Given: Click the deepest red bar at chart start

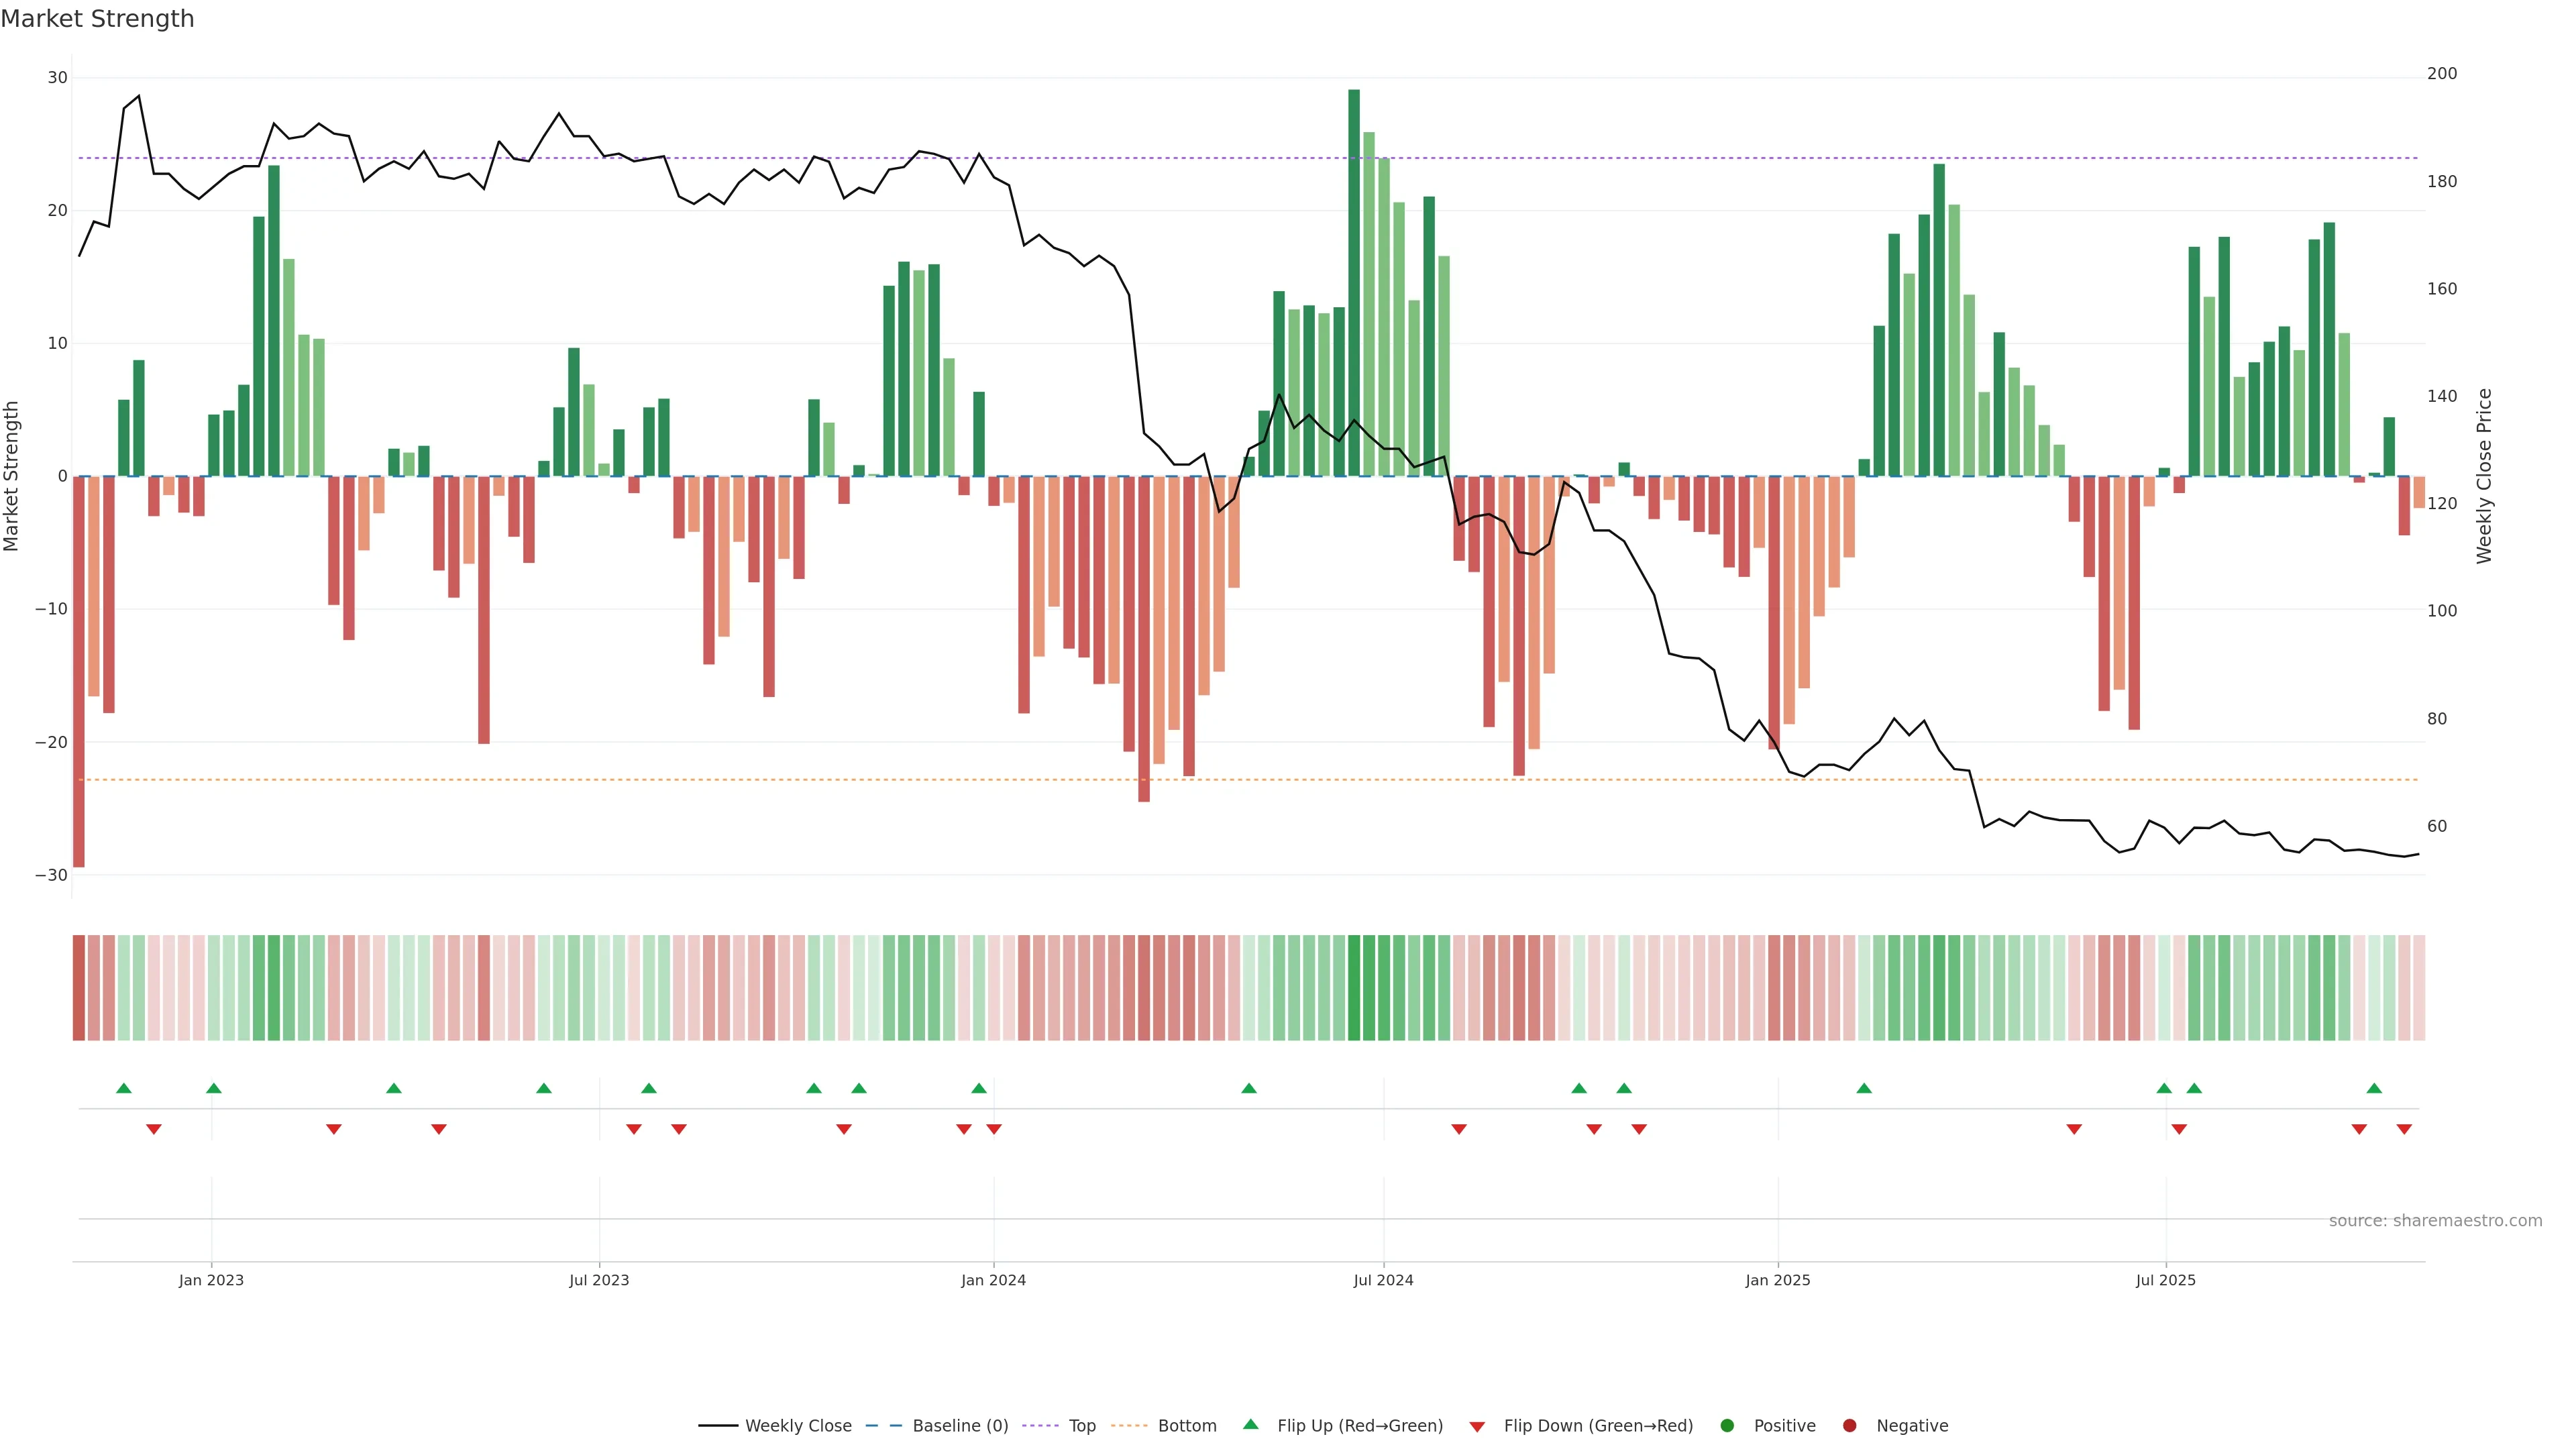Looking at the screenshot, I should click(x=79, y=670).
